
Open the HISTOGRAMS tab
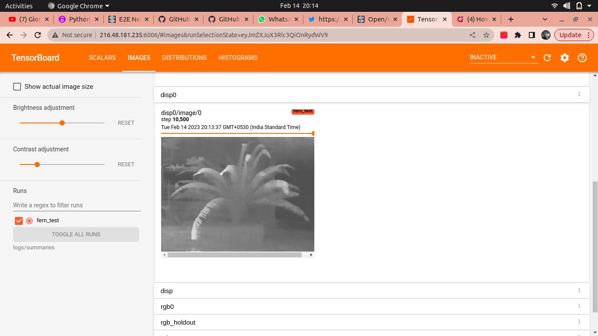[x=238, y=57]
